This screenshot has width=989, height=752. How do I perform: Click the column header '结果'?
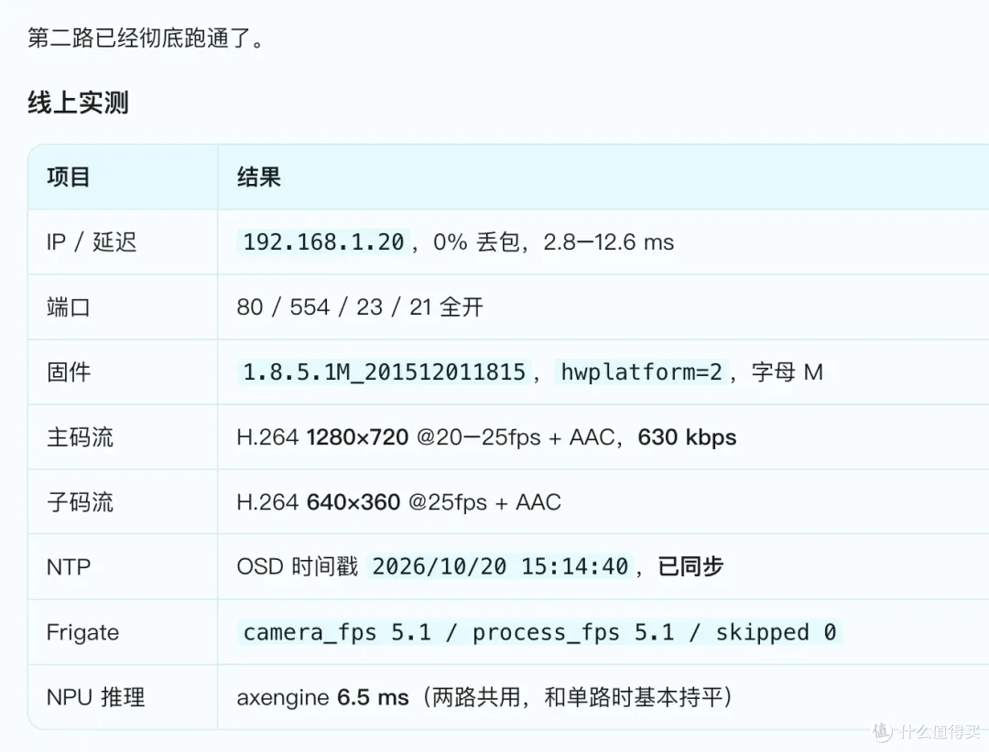(x=258, y=177)
